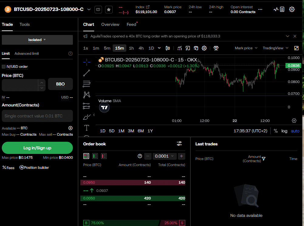Expand the BTCUSD instrument selector chevron

[89, 9]
